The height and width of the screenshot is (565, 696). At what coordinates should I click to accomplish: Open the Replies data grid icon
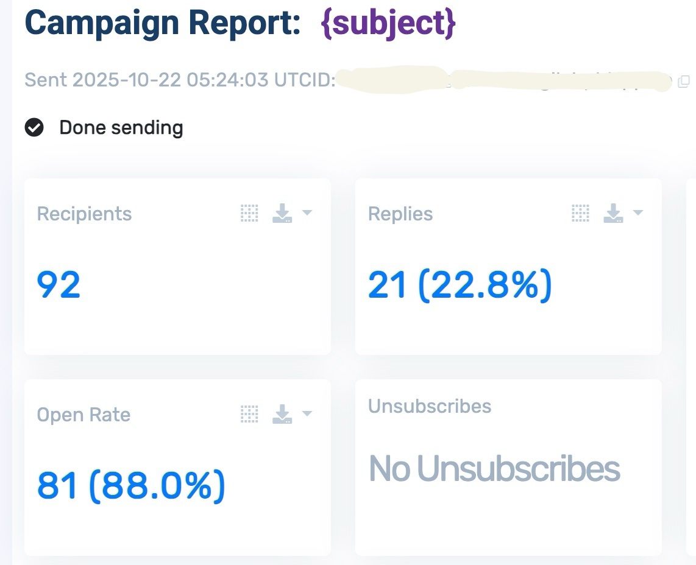[x=580, y=212]
